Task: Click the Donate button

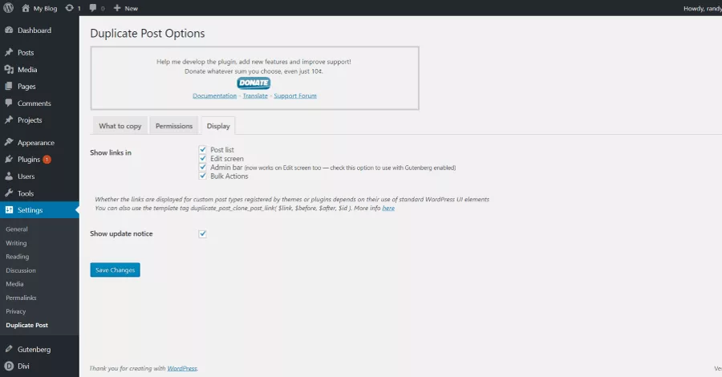Action: click(254, 83)
